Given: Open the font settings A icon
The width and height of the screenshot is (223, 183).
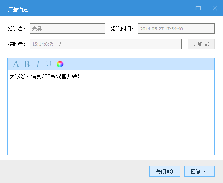Looking at the screenshot, I should (x=16, y=64).
